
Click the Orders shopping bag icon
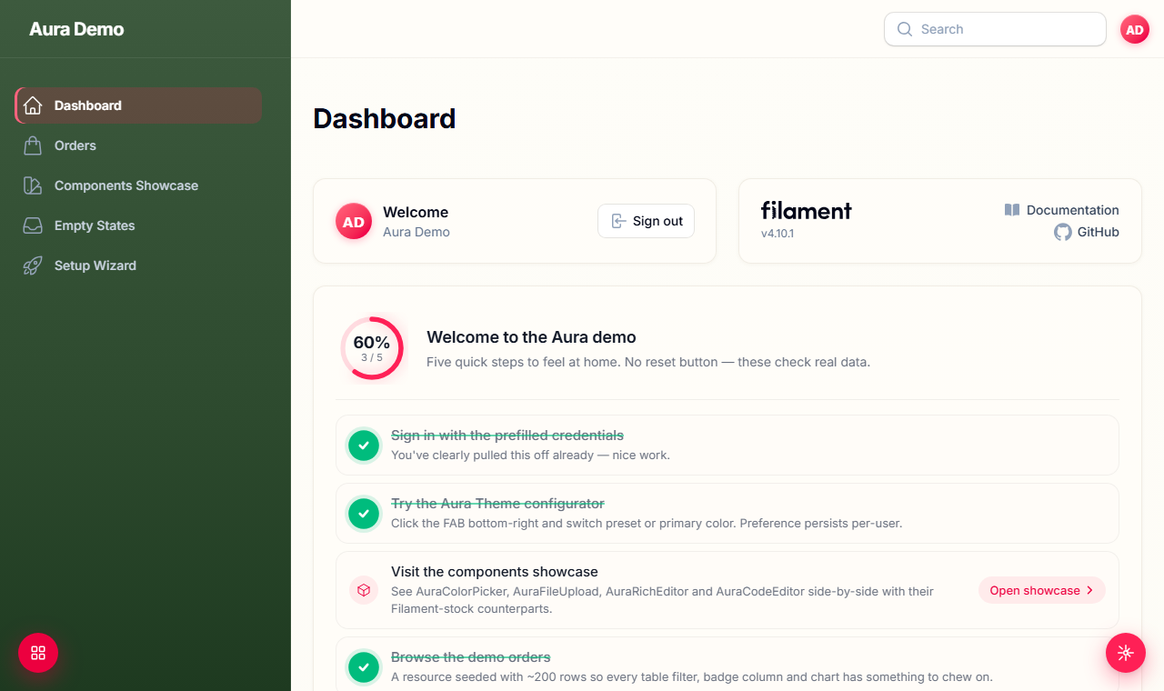tap(33, 145)
